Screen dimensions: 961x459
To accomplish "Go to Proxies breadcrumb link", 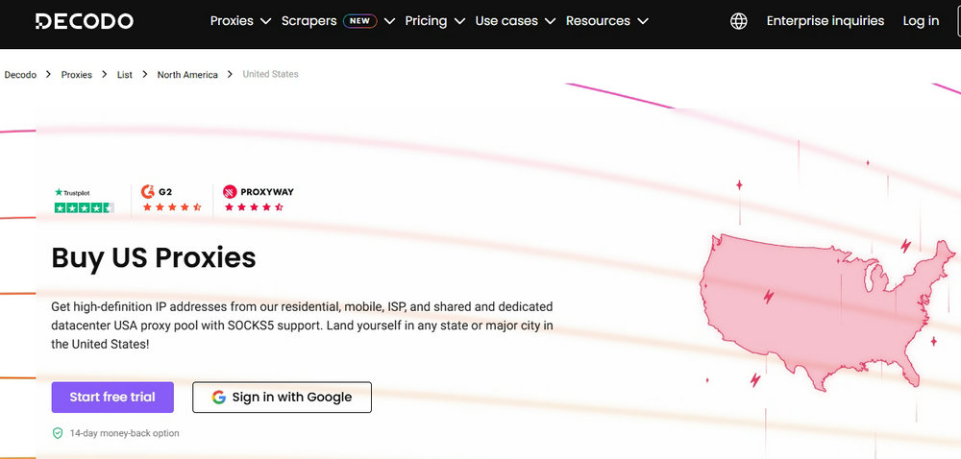I will (x=77, y=75).
